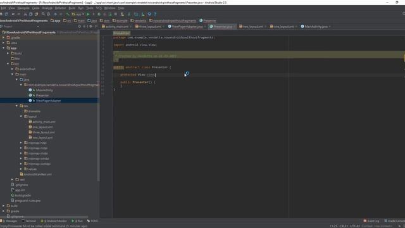Switch to the MainActivity.java editor tab
The image size is (405, 228).
[x=316, y=27]
